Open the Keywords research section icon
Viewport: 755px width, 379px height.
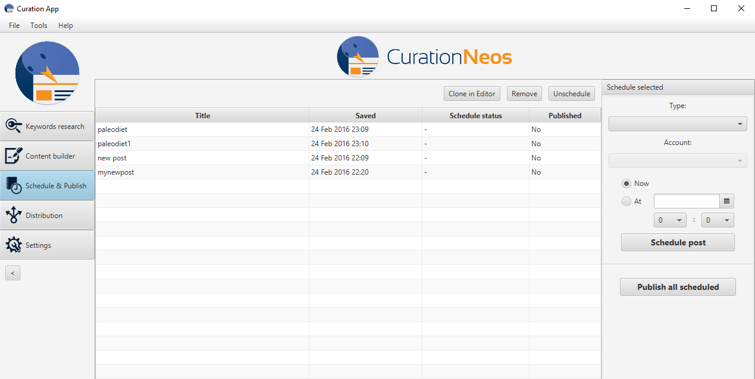tap(14, 126)
